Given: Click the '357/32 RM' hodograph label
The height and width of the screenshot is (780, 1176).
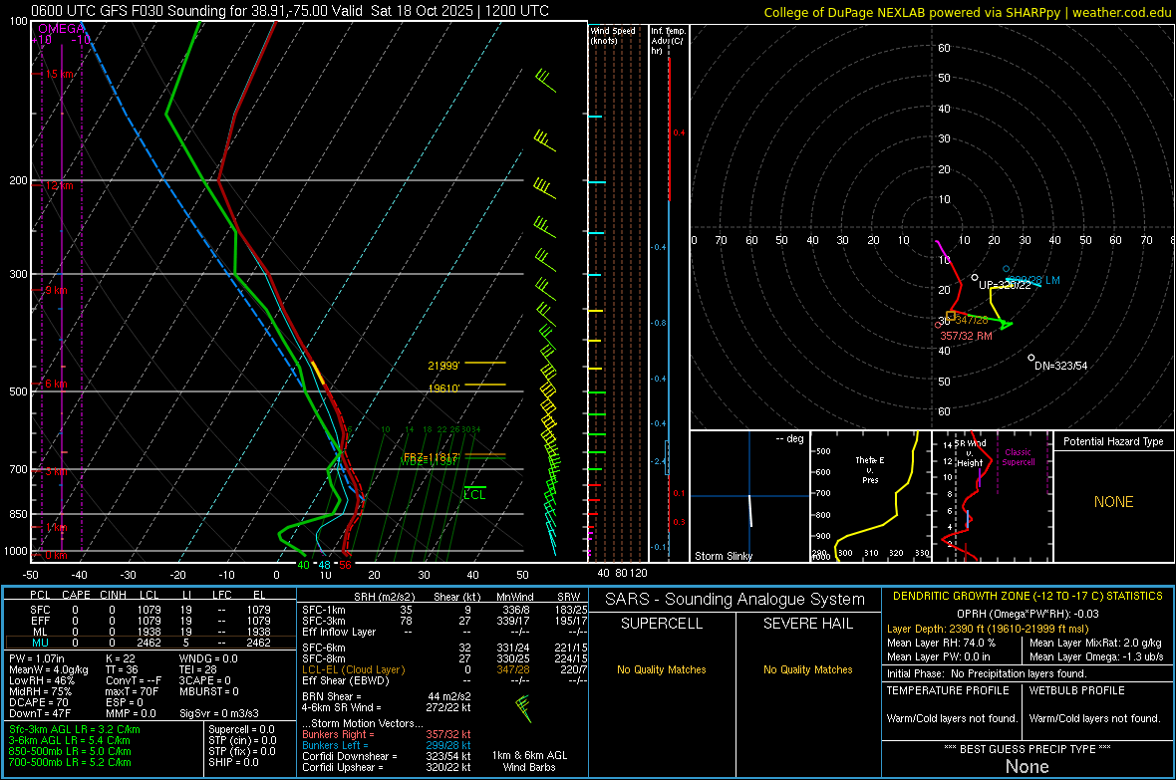Looking at the screenshot, I should (x=966, y=336).
